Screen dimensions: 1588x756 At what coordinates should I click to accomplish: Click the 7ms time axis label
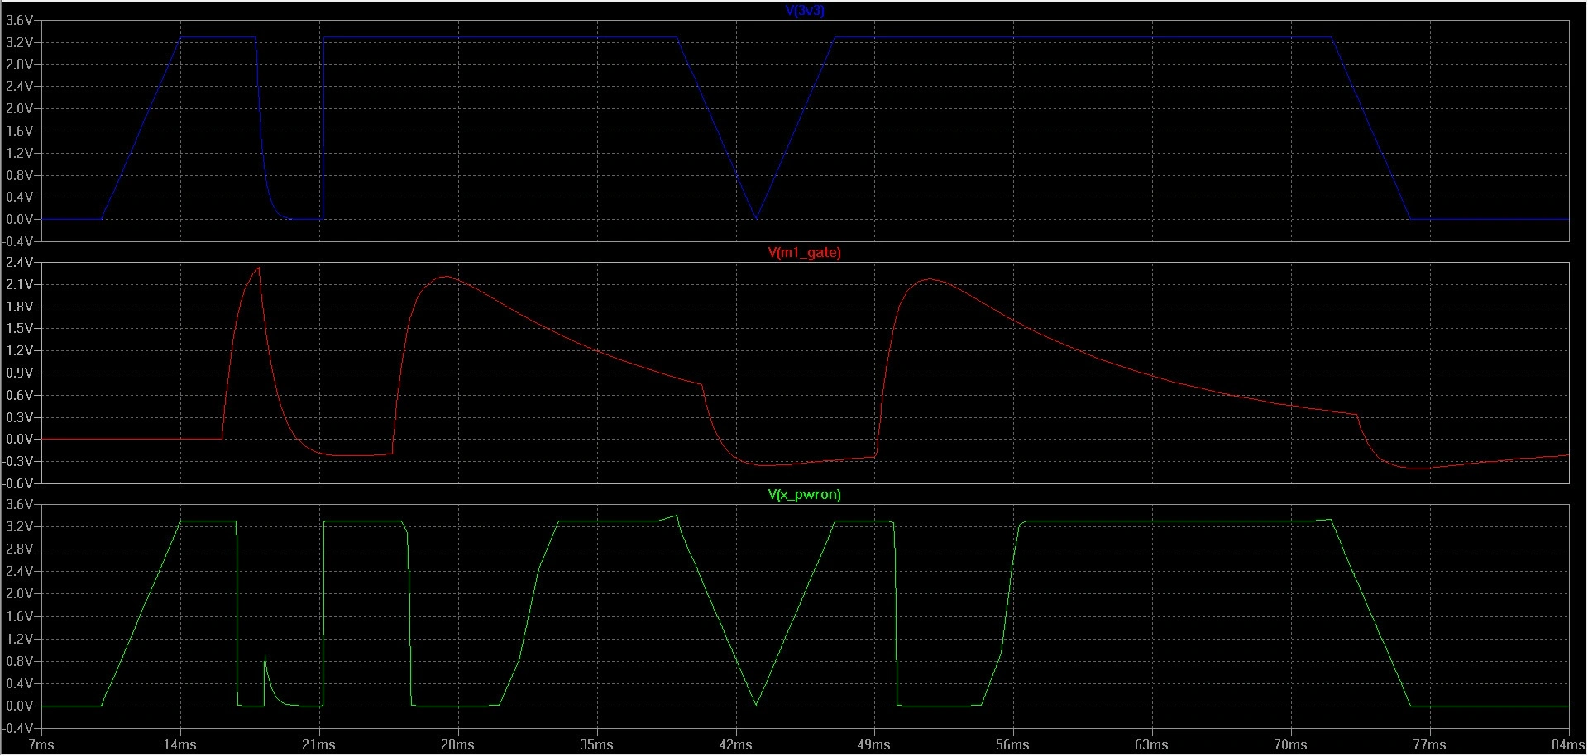click(x=41, y=745)
